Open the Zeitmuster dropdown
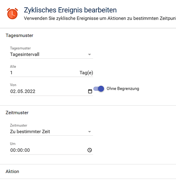 tap(51, 132)
